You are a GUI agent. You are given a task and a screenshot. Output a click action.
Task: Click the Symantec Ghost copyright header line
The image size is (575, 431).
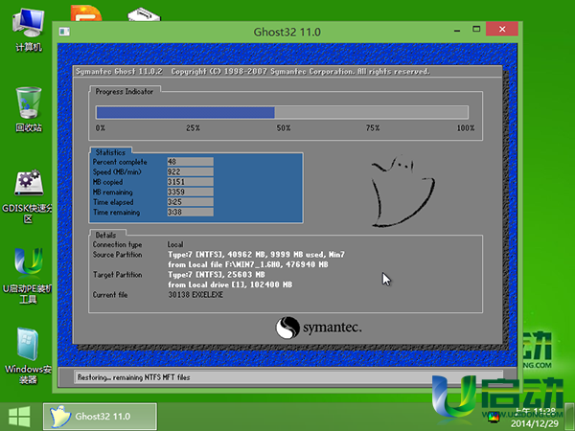(x=253, y=72)
